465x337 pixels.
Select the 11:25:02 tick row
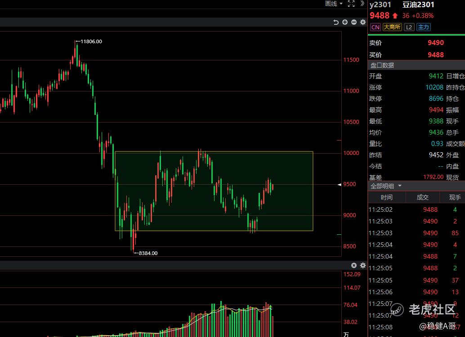pos(416,209)
